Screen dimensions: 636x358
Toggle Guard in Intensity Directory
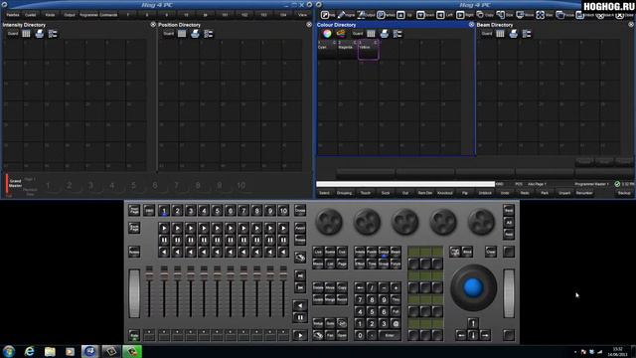[13, 34]
